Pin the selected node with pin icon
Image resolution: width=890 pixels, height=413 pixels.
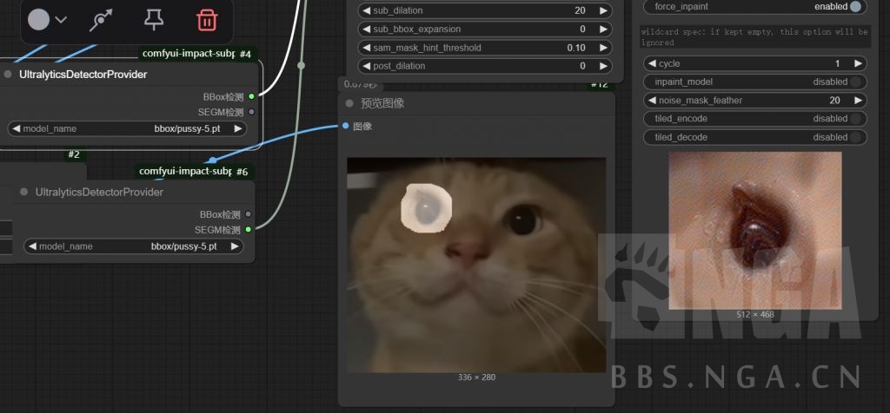pos(154,19)
